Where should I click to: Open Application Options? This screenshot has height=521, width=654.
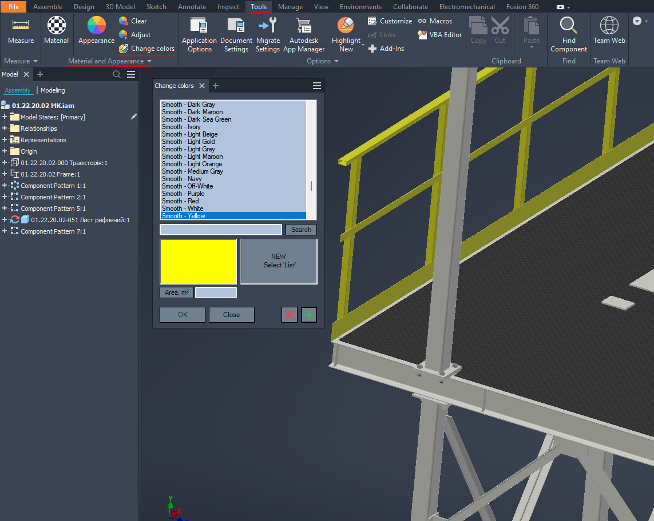tap(199, 35)
